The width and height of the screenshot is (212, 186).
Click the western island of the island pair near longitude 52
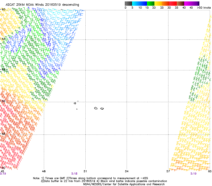[x=96, y=108]
